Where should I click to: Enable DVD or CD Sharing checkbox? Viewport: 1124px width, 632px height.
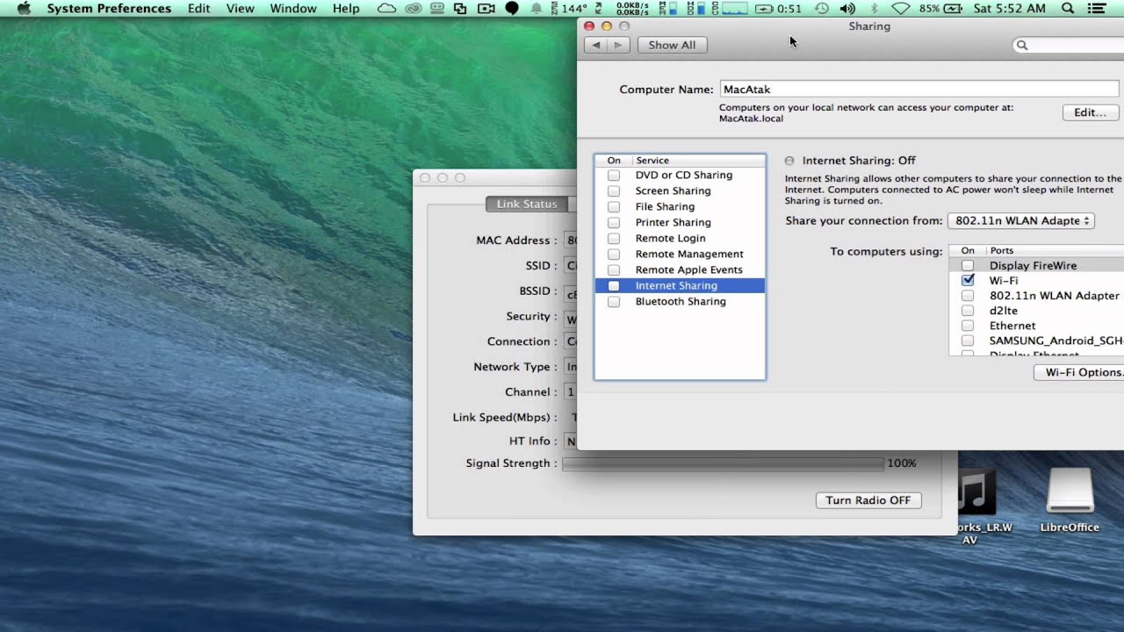(614, 176)
